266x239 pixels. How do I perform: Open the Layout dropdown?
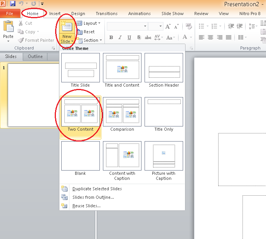(x=88, y=23)
